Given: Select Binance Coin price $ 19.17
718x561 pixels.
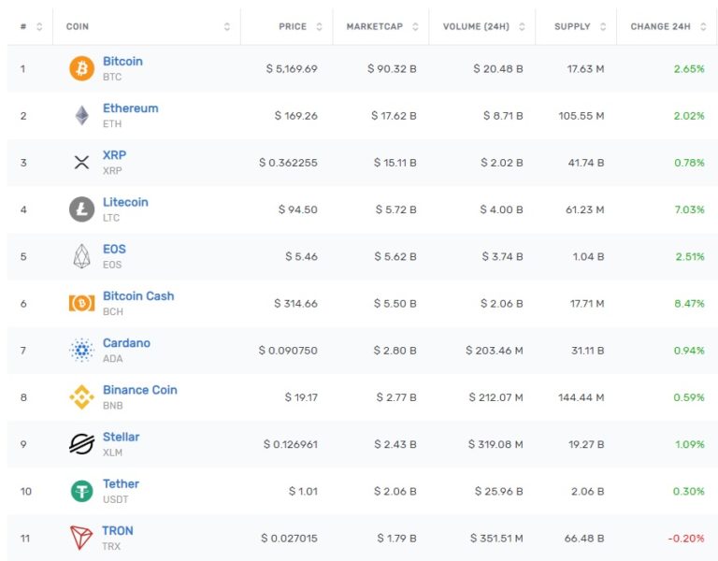Looking at the screenshot, I should (x=301, y=397).
